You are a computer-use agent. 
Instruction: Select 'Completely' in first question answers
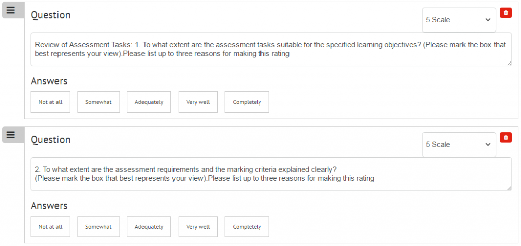coord(247,102)
